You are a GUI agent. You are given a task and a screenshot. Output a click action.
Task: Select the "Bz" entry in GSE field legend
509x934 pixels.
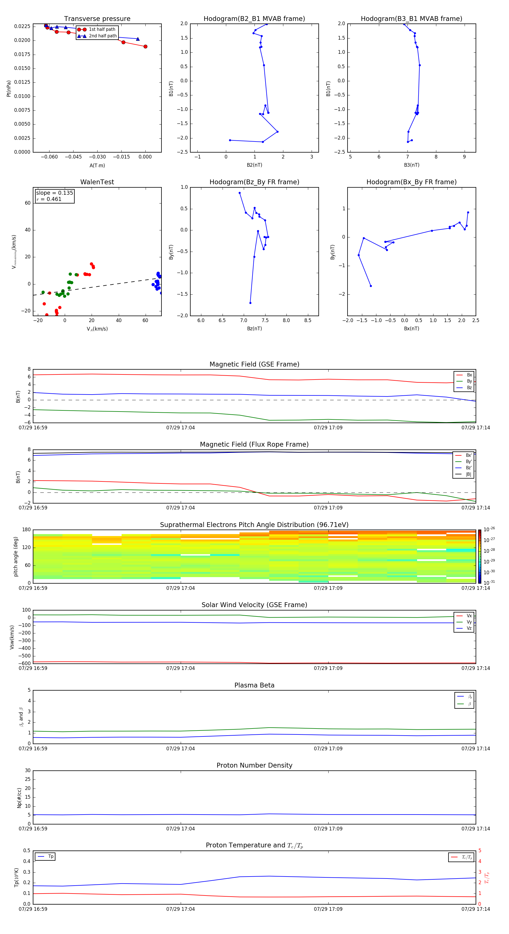464,387
